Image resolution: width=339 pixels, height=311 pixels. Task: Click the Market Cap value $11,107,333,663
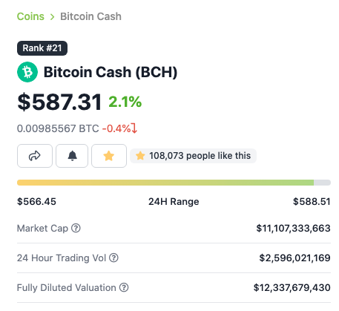point(293,228)
